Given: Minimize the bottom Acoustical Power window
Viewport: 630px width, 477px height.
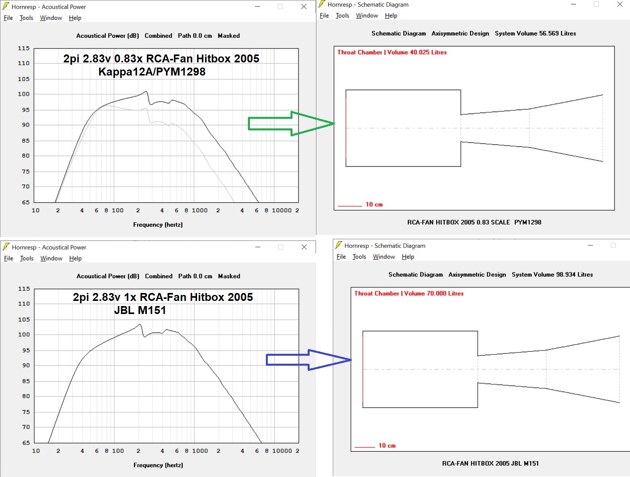Looking at the screenshot, I should coord(258,247).
